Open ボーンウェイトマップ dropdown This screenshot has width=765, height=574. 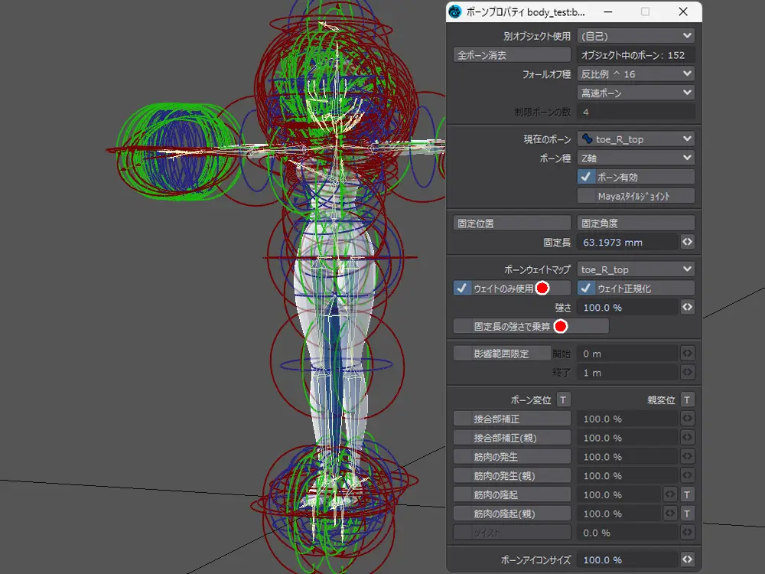click(x=635, y=269)
